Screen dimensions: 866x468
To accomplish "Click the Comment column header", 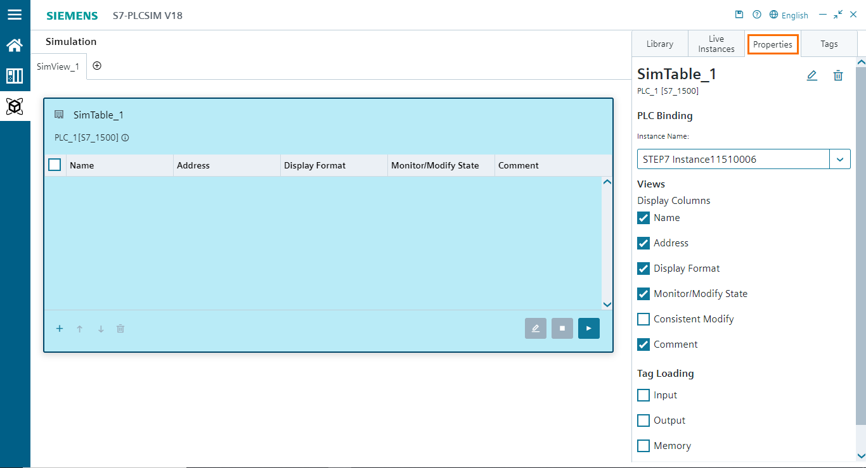I will (x=553, y=165).
